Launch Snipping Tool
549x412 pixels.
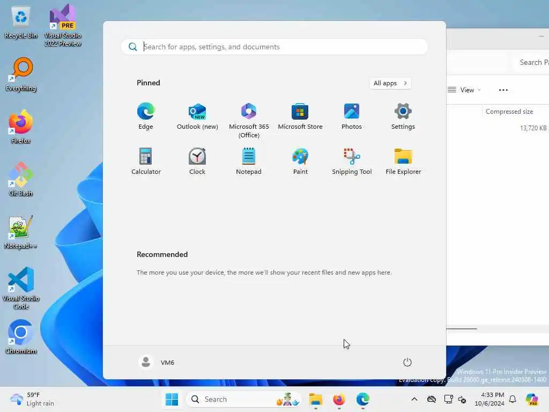[x=352, y=161]
